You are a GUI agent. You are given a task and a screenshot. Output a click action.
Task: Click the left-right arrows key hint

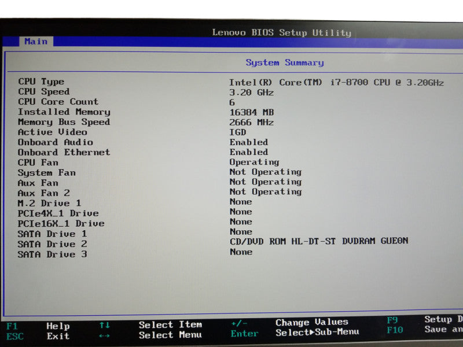(104, 336)
